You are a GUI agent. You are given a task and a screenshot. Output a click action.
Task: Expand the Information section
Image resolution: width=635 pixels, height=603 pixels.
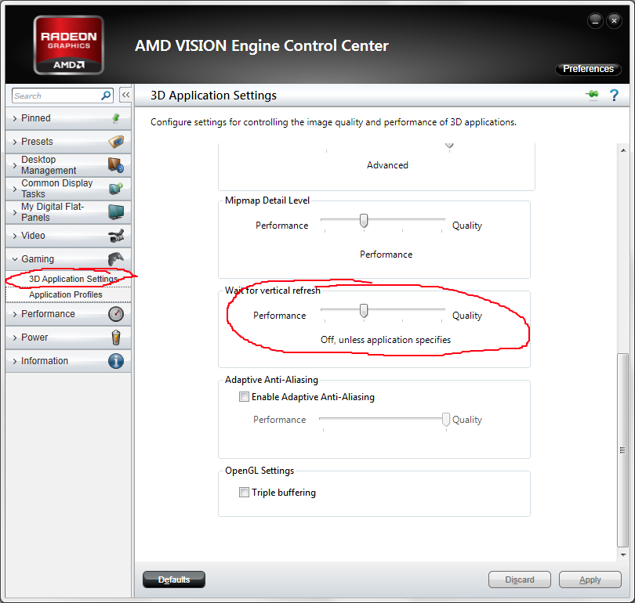click(x=68, y=361)
